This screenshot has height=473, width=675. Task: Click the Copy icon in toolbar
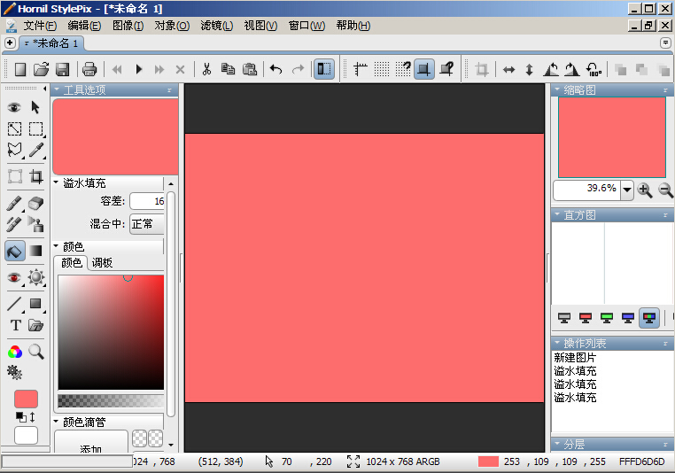[x=228, y=69]
